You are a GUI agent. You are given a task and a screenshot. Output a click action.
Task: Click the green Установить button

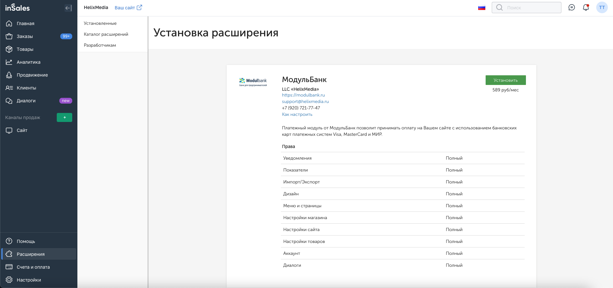click(506, 80)
